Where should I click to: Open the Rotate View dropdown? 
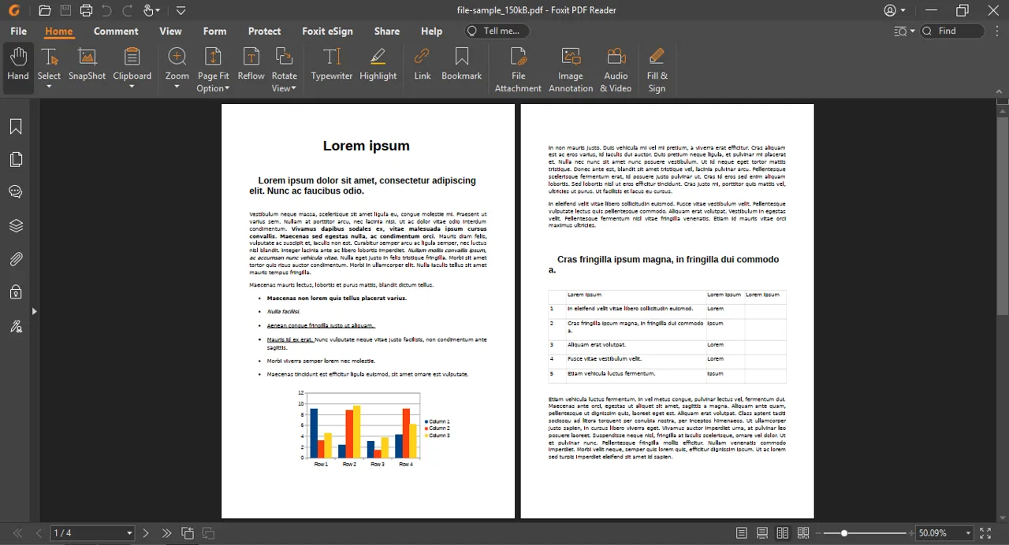click(x=293, y=89)
